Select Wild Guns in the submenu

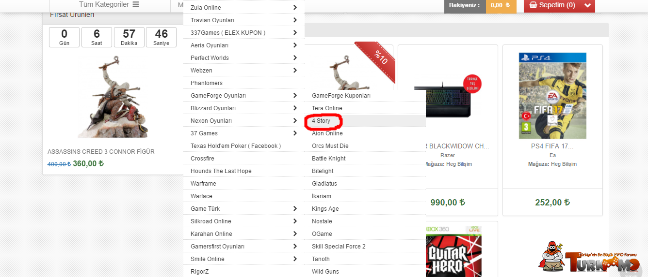click(x=365, y=271)
